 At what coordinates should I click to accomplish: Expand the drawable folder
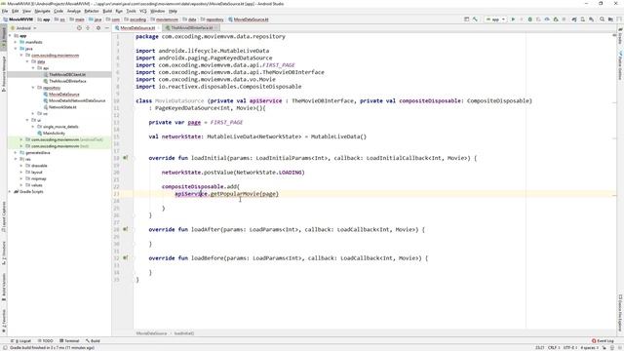(21, 166)
